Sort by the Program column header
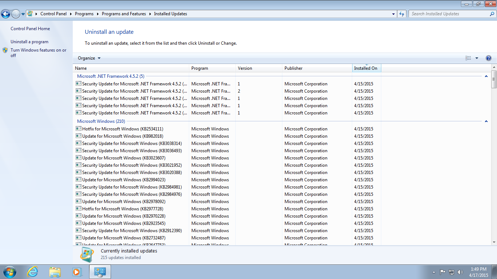The height and width of the screenshot is (279, 497). coord(212,68)
